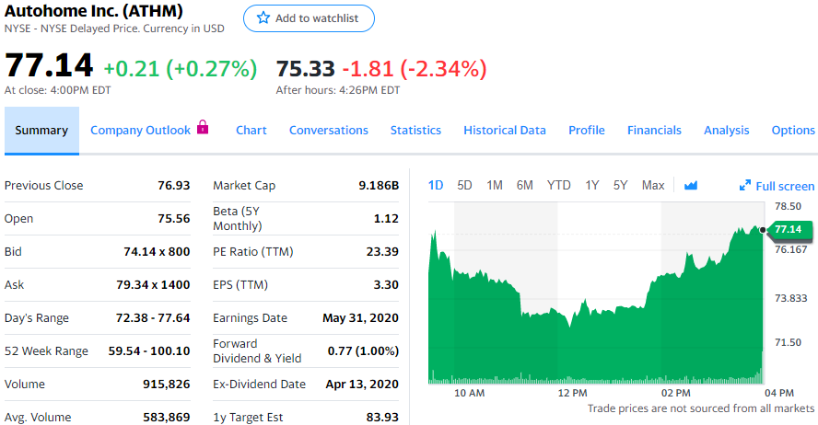
Task: Switch to the Statistics tab
Action: tap(415, 131)
